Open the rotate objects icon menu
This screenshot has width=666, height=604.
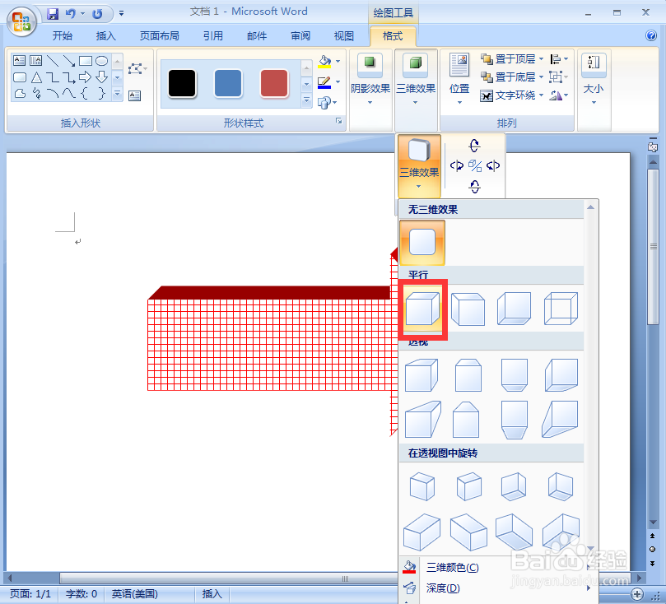(558, 95)
